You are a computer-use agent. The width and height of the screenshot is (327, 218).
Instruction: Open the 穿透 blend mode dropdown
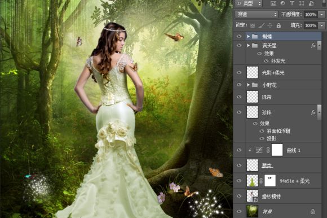pyautogui.click(x=257, y=15)
